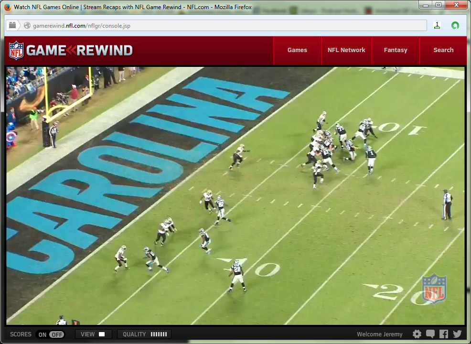This screenshot has width=471, height=344.
Task: Open the VIEW mode selector
Action: (93, 334)
